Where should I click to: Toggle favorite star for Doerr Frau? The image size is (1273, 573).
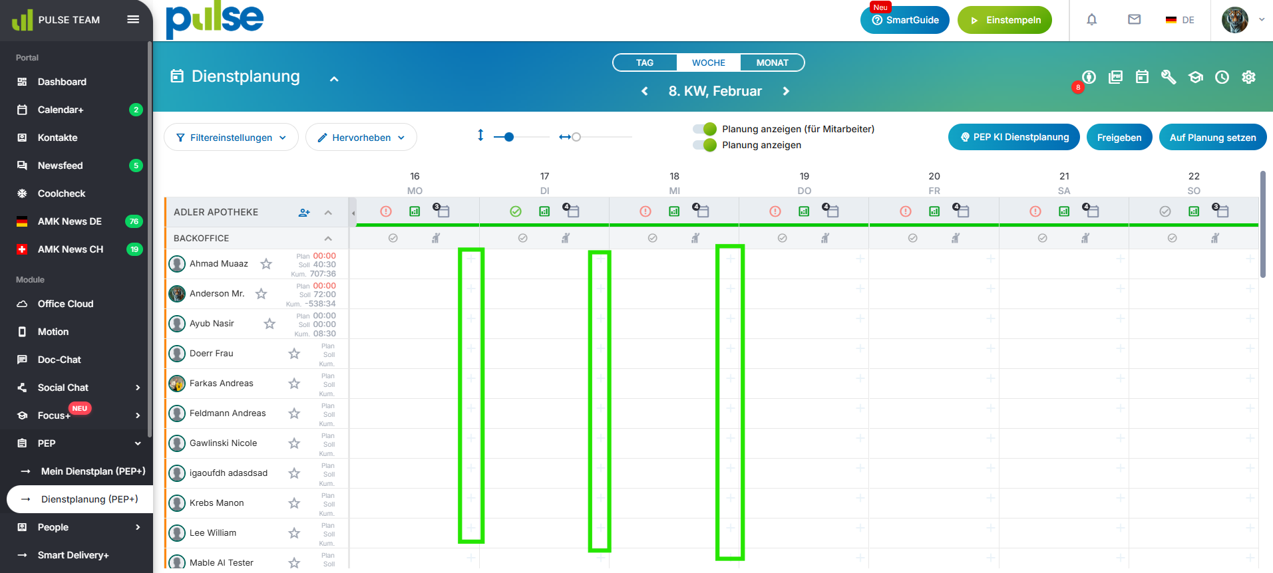(x=294, y=354)
